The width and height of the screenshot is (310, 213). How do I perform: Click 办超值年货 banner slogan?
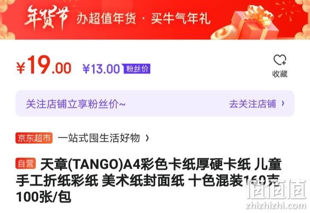tap(106, 19)
